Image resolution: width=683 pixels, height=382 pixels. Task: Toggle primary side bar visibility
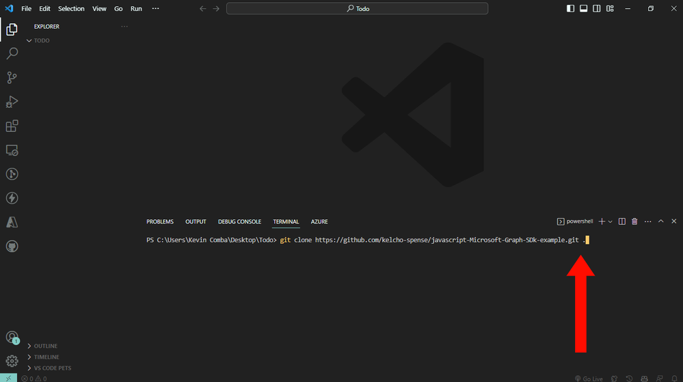570,8
